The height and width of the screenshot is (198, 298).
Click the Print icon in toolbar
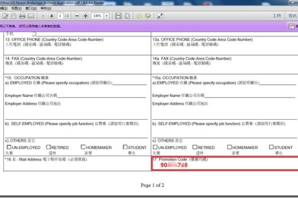pos(22,16)
